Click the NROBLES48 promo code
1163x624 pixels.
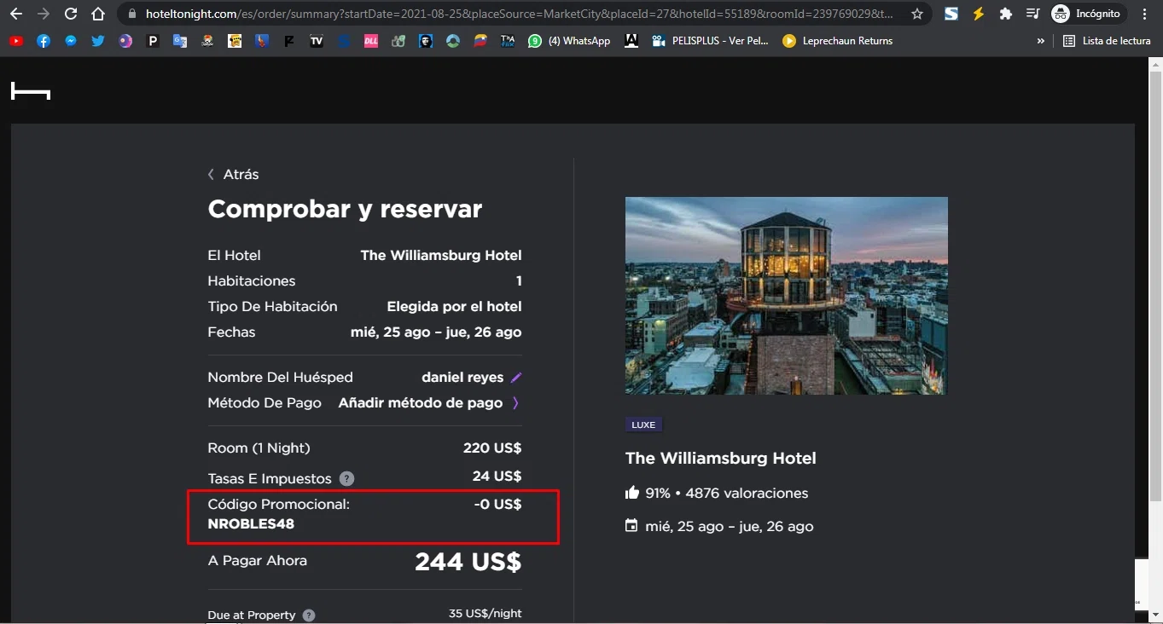tap(251, 523)
